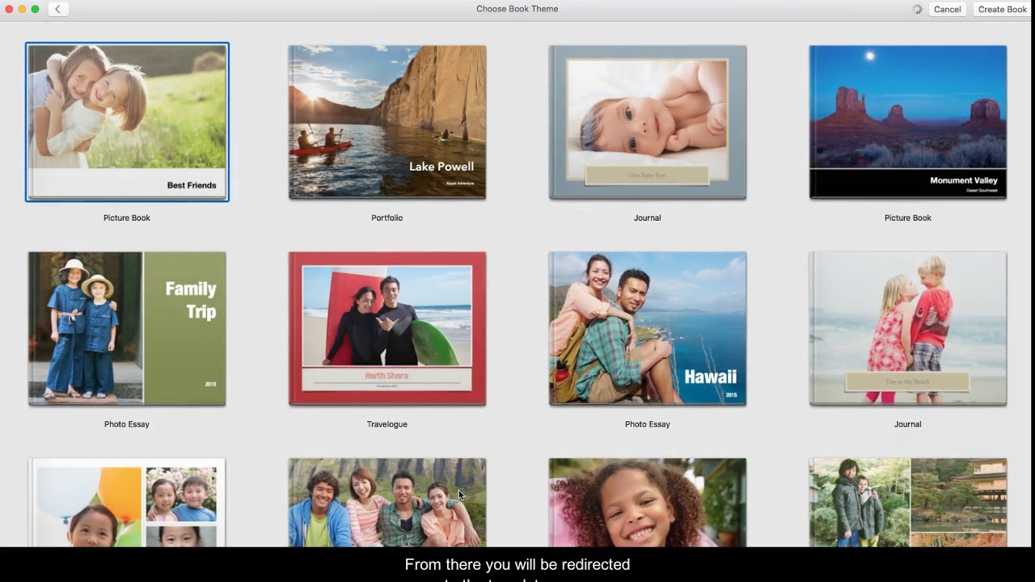Click the Journal label under baby cover
This screenshot has width=1035, height=582.
pos(648,218)
